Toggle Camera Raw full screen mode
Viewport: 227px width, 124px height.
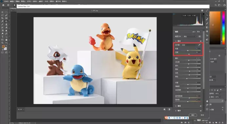coord(207,10)
